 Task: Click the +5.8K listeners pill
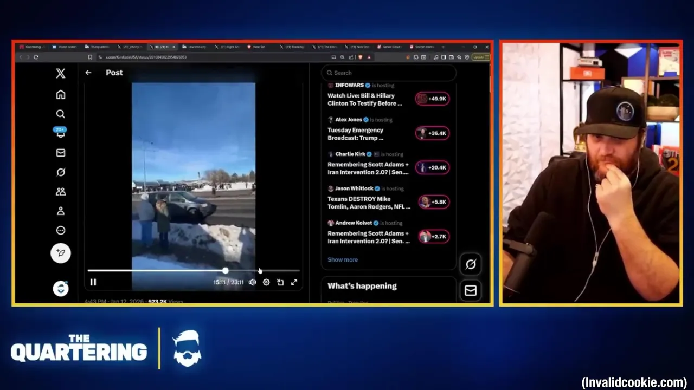coord(433,202)
